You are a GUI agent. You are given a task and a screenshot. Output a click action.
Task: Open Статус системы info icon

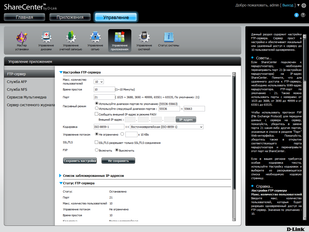tap(169, 39)
